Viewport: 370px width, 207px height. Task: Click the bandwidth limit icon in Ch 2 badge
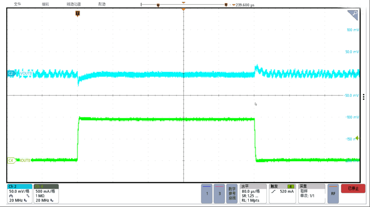click(x=25, y=200)
